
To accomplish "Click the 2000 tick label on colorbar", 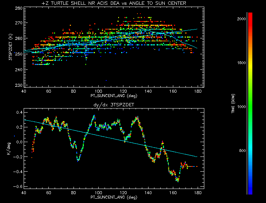I will click(241, 18).
